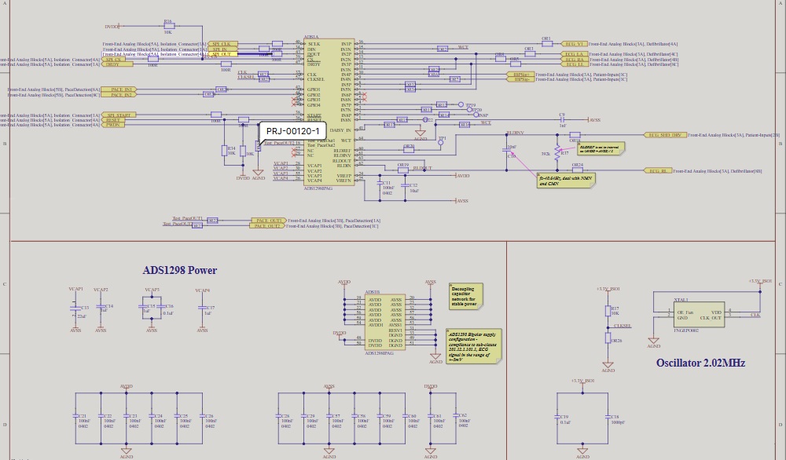
Task: Click the Oscillator 2.02MHz heading
Action: click(700, 363)
